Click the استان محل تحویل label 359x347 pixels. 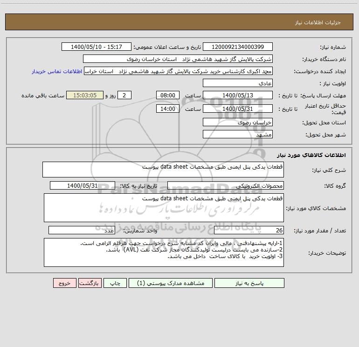(x=324, y=122)
